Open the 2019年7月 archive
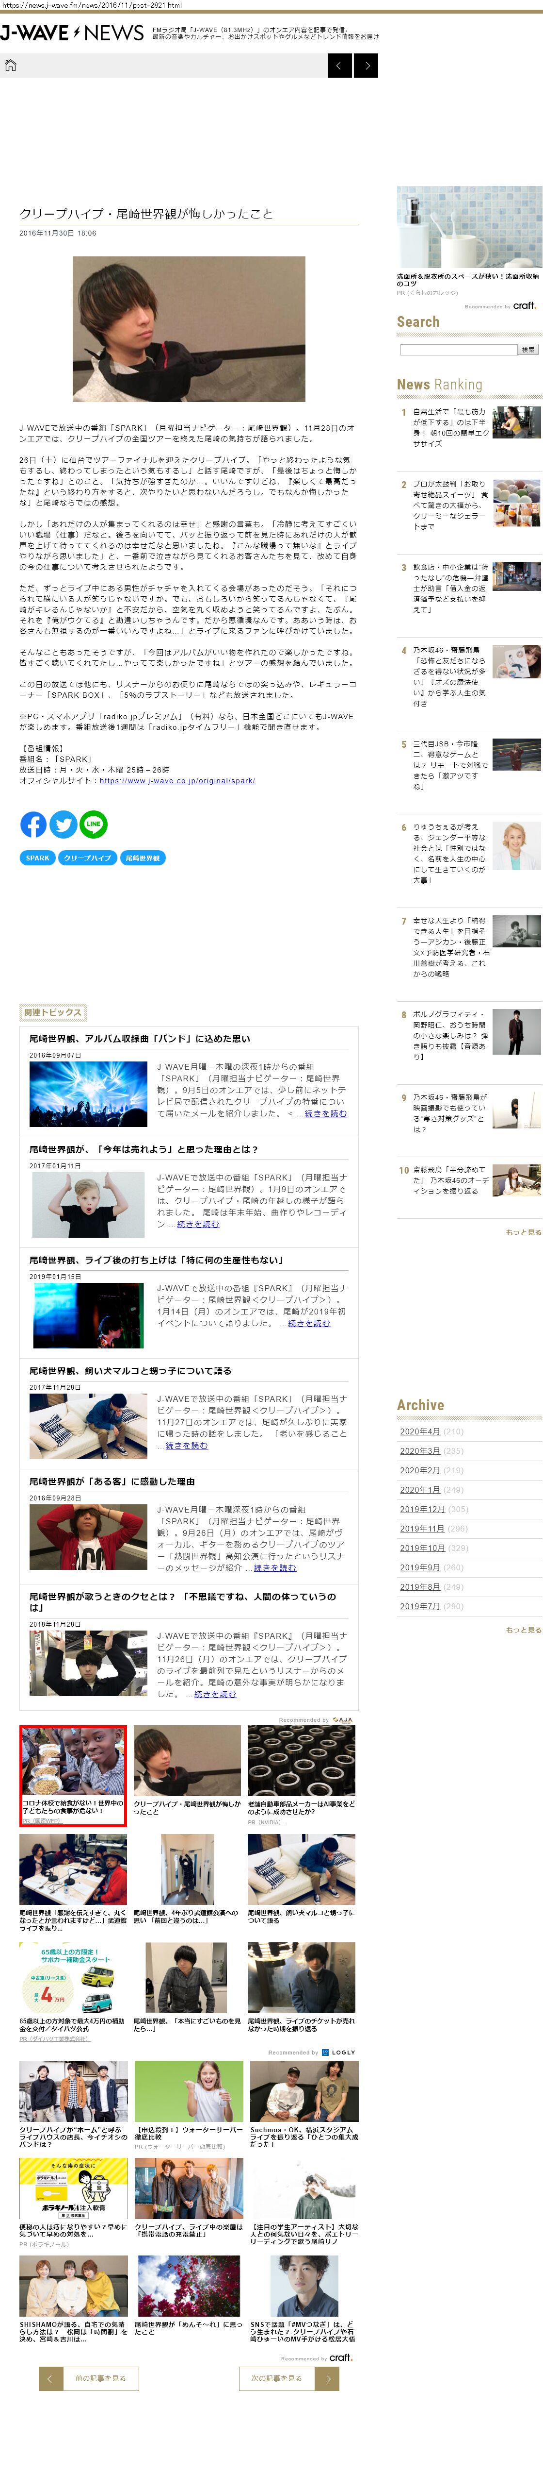The height and width of the screenshot is (2491, 543). tap(419, 1605)
